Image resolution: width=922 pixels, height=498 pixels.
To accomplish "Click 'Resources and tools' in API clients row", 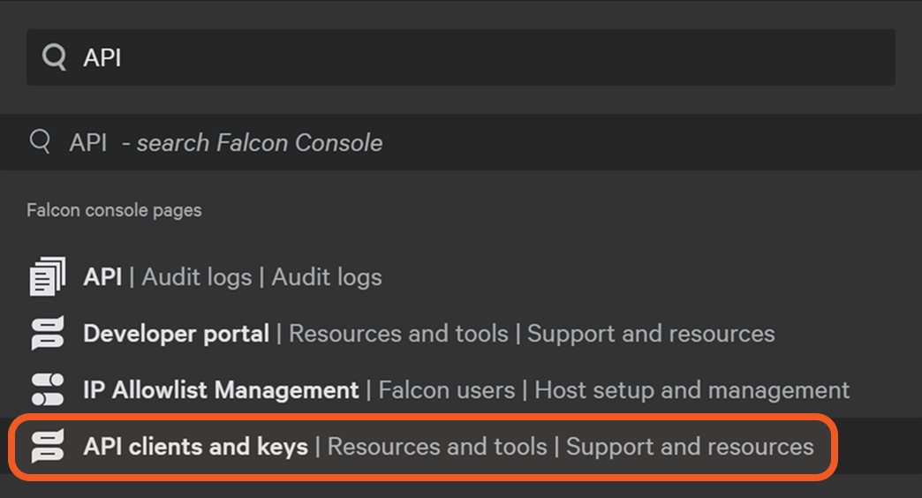I will click(437, 446).
